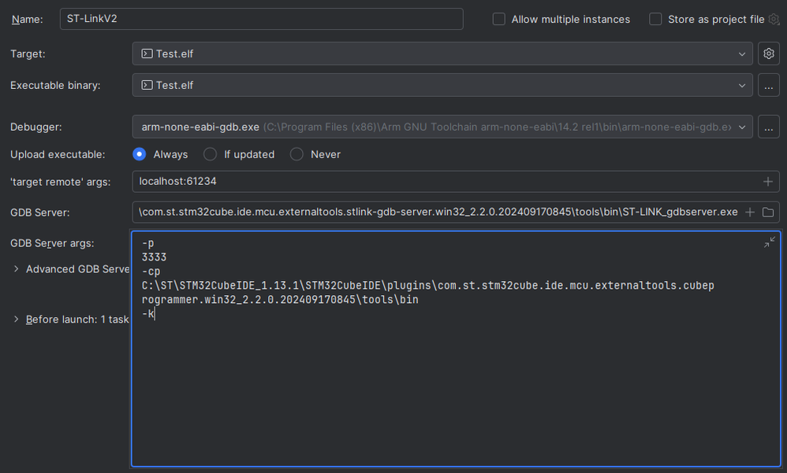787x473 pixels.
Task: Click plus icon in GDB Server field
Action: pos(750,212)
